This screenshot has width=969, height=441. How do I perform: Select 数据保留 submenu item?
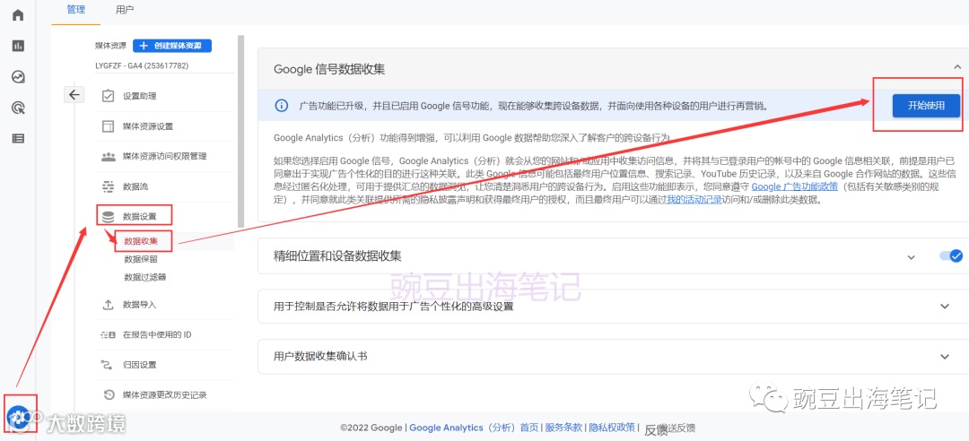point(140,259)
